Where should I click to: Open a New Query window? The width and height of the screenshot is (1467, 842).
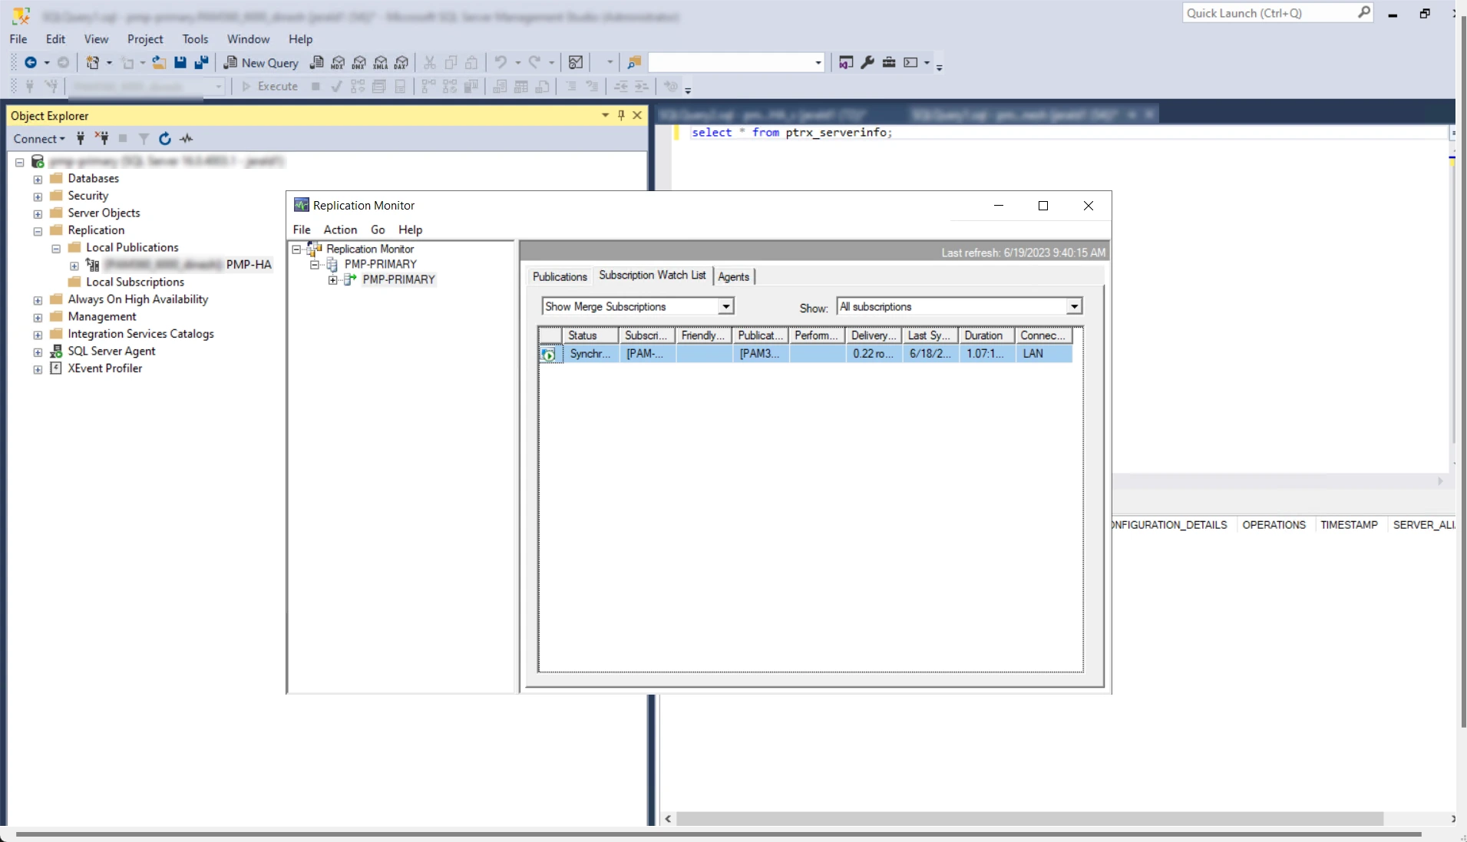coord(261,63)
